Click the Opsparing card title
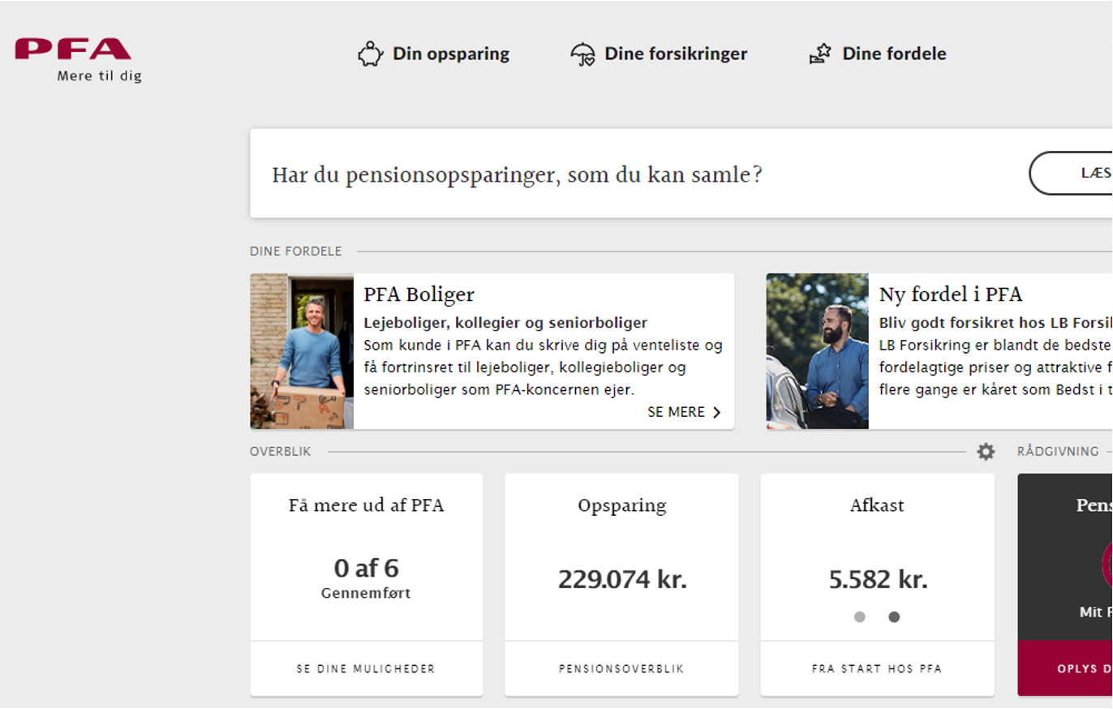 click(622, 506)
